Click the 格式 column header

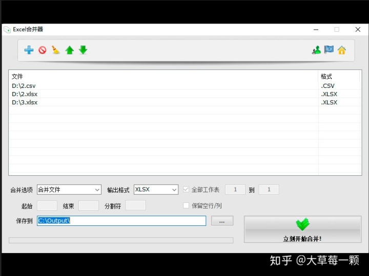pos(339,76)
